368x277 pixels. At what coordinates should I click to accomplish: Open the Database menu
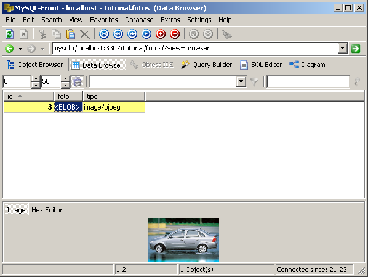pos(139,20)
